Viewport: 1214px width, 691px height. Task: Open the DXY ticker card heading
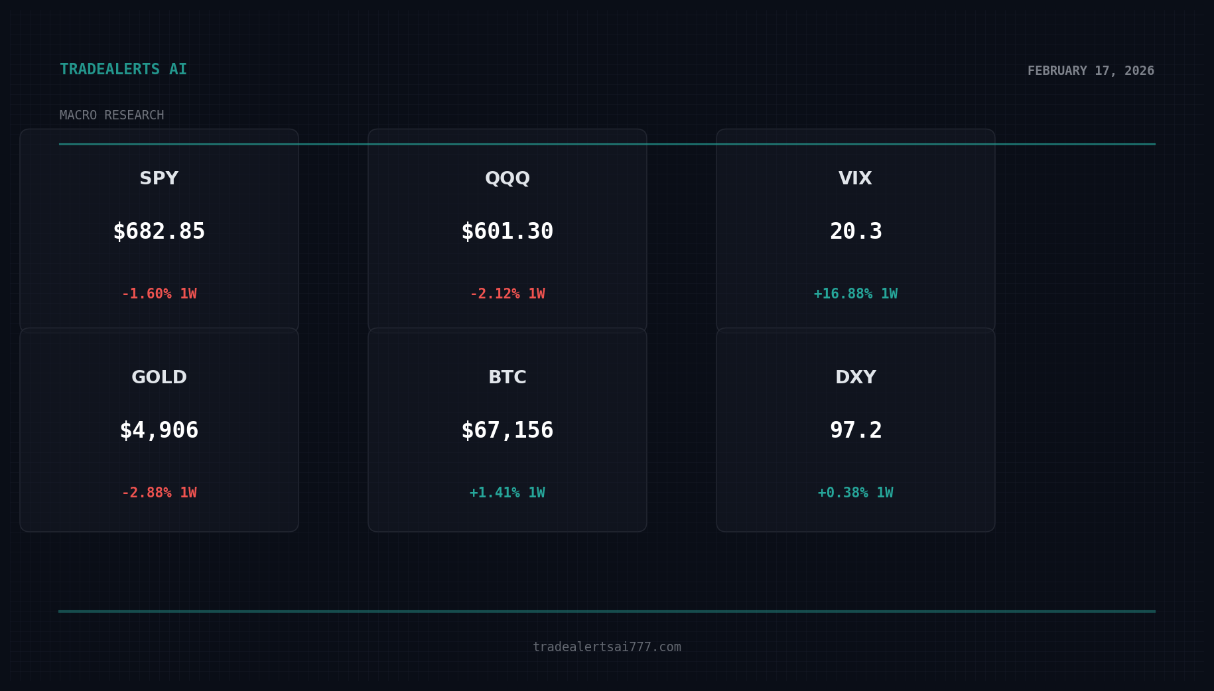[856, 377]
